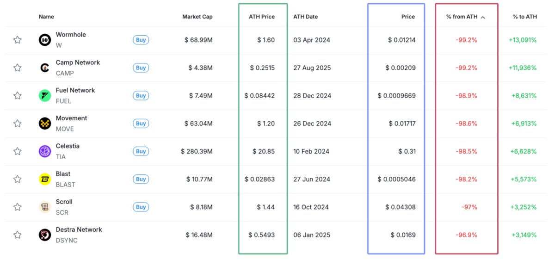This screenshot has width=555, height=260.
Task: Select the Celestia purple logo icon
Action: pos(45,151)
